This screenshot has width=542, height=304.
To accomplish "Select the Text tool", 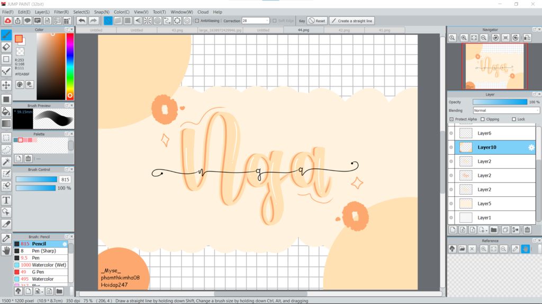I will coord(6,200).
